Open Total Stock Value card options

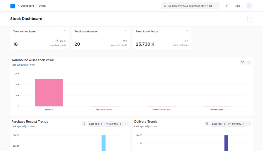(187, 31)
